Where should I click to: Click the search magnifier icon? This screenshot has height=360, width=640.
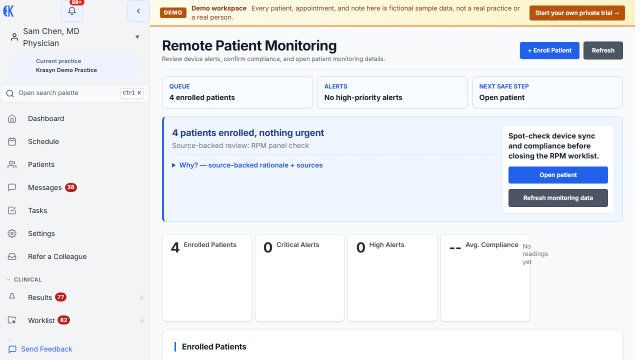pos(10,93)
